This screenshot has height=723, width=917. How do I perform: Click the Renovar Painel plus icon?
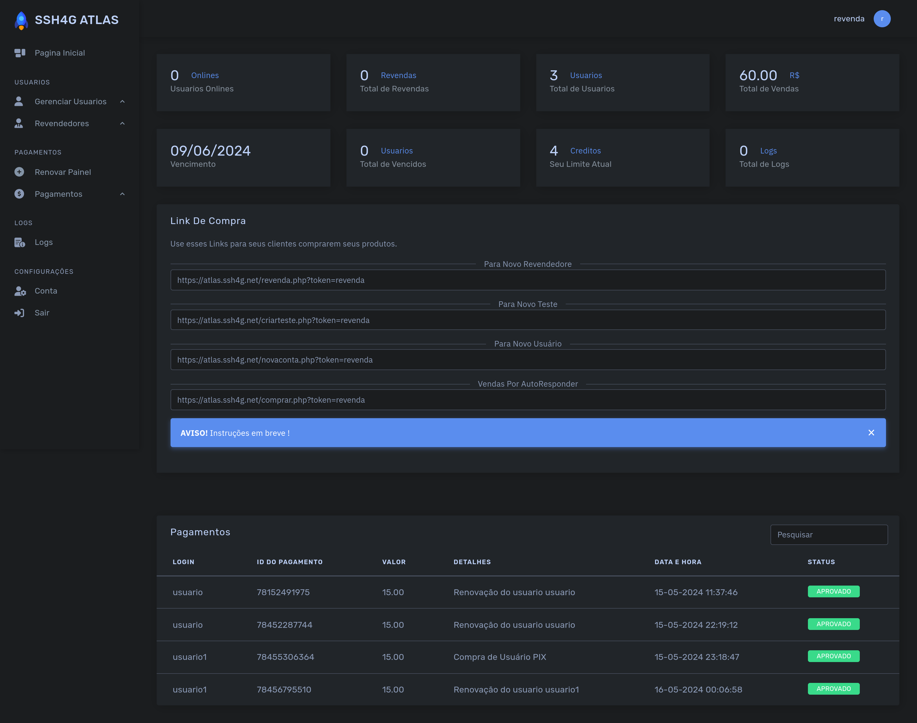tap(19, 172)
